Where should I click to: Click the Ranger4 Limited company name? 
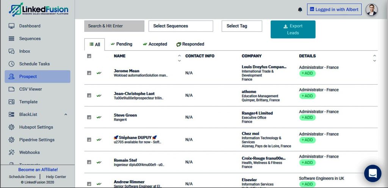(257, 113)
